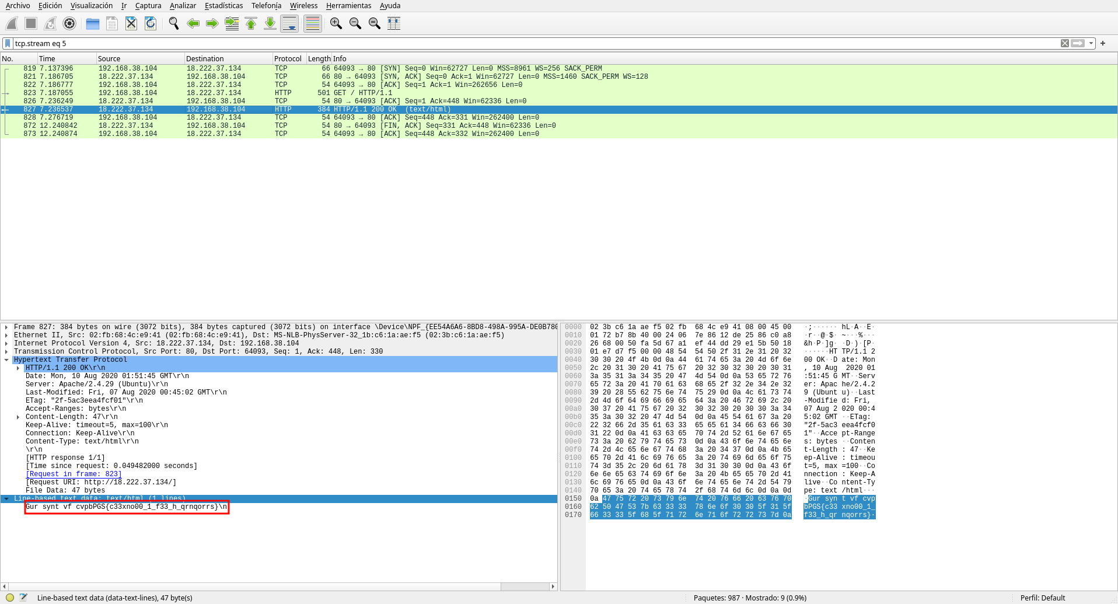Viewport: 1118px width, 604px height.
Task: Collapse the Hypertext Transfer Protocol section
Action: pyautogui.click(x=8, y=359)
